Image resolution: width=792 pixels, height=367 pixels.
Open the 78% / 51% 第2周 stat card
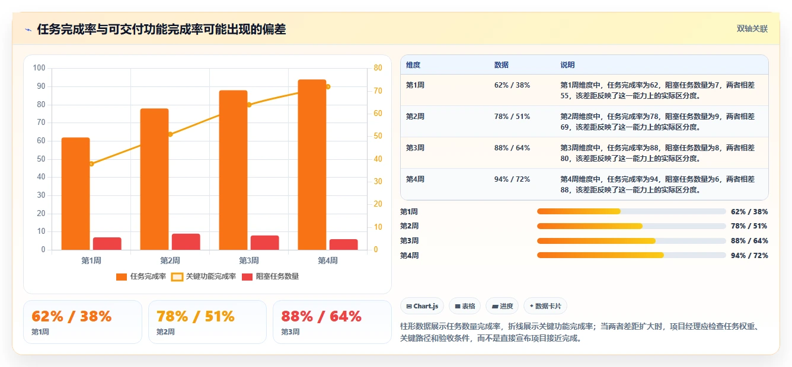tap(207, 322)
